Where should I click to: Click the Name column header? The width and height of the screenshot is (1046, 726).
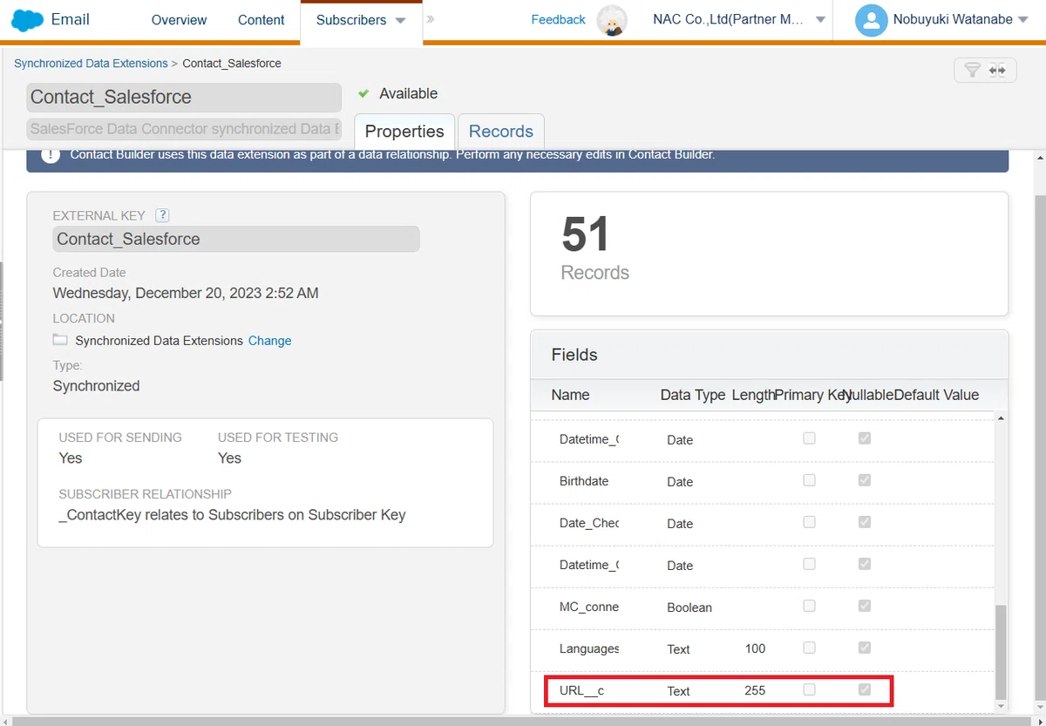tap(570, 395)
